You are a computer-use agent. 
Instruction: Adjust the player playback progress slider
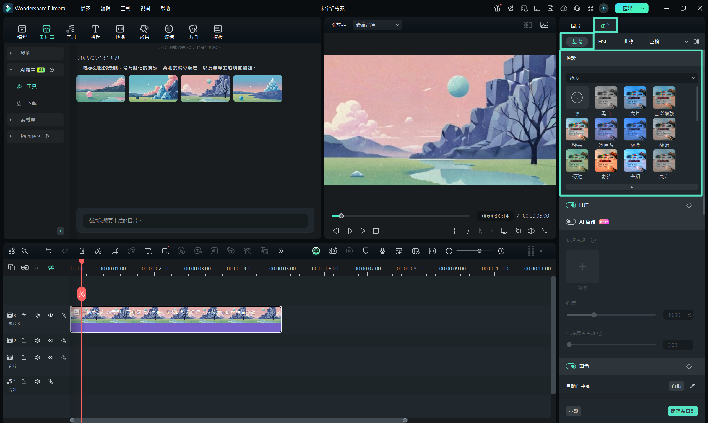400,216
